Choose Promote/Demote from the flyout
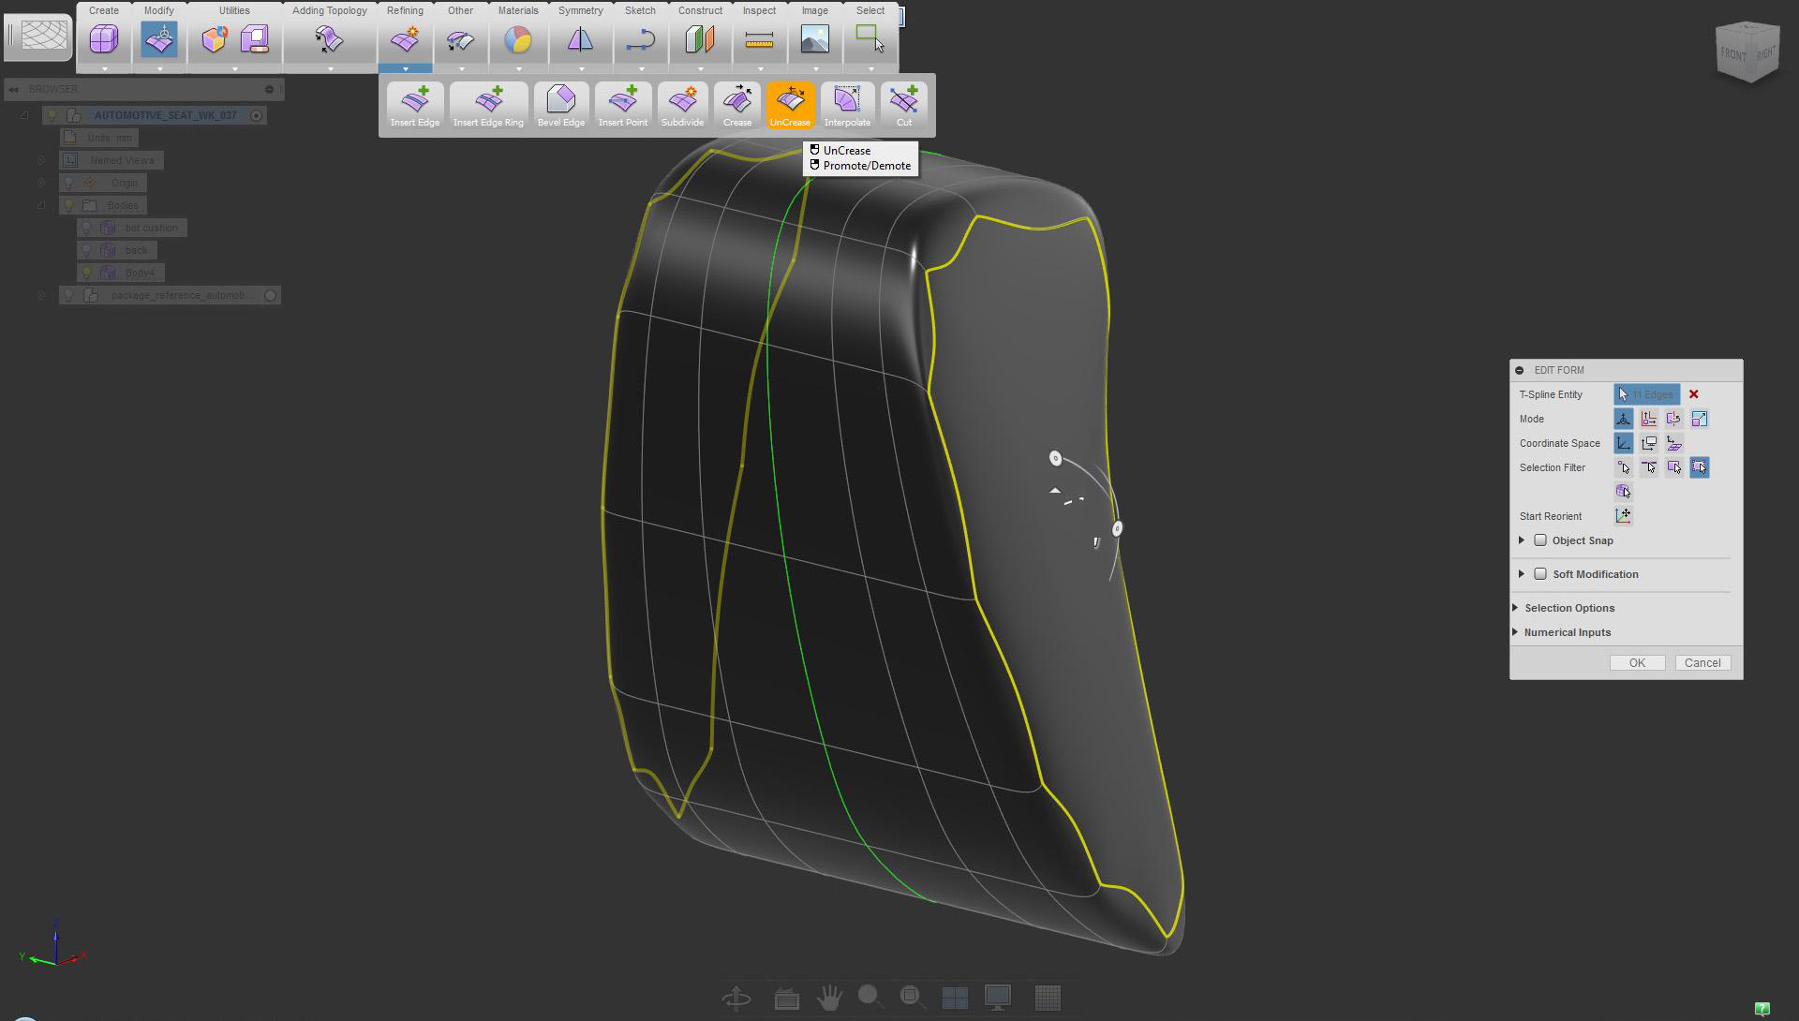Screen dimensions: 1799x1021 tap(866, 166)
